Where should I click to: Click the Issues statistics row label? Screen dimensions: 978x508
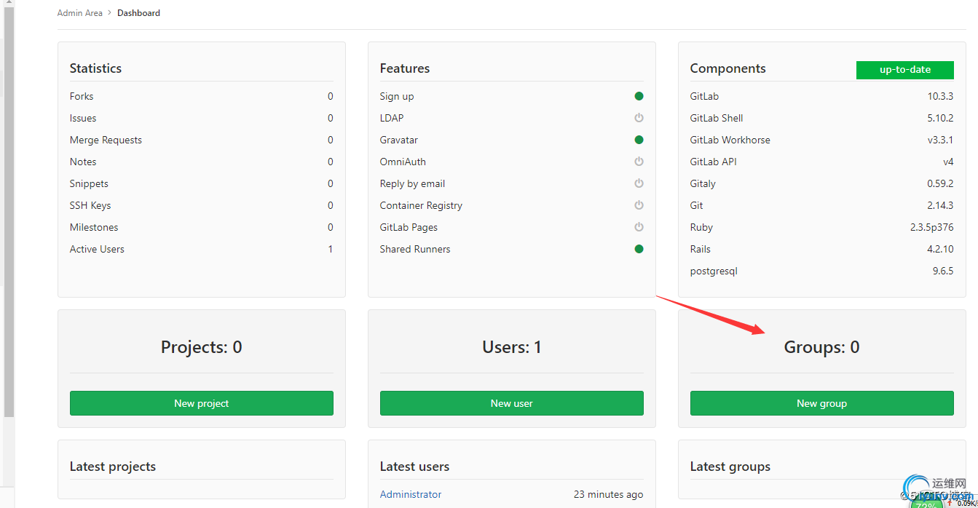click(x=83, y=118)
